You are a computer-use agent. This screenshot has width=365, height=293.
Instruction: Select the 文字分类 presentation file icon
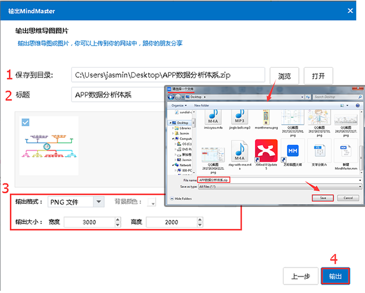click(319, 151)
